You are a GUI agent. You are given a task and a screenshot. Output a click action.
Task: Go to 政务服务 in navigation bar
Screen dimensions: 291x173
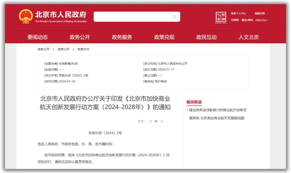tap(122, 37)
